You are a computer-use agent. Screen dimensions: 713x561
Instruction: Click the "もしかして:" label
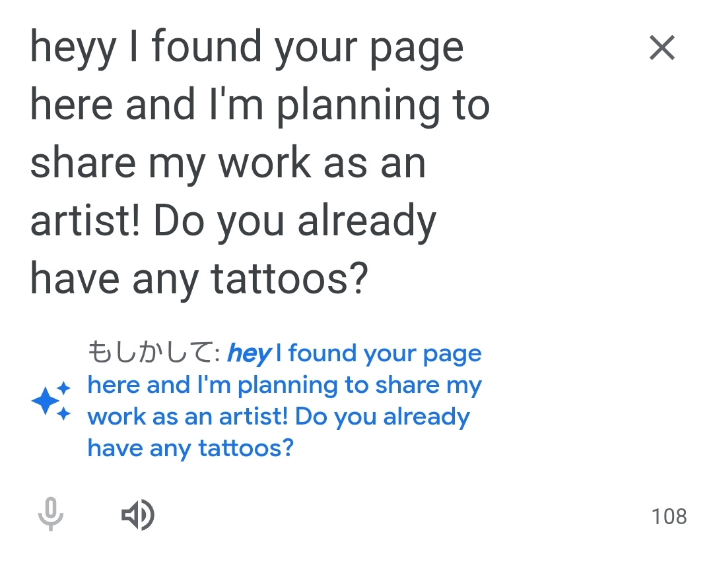[153, 354]
